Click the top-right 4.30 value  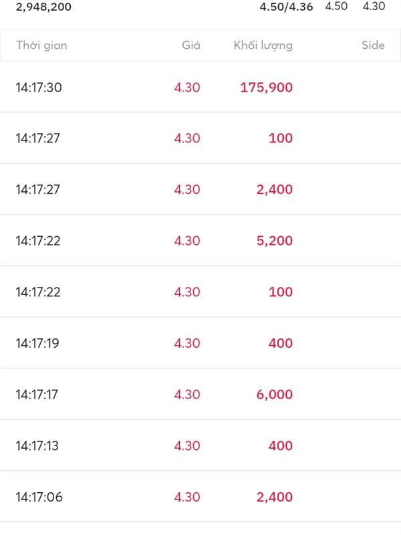(374, 6)
